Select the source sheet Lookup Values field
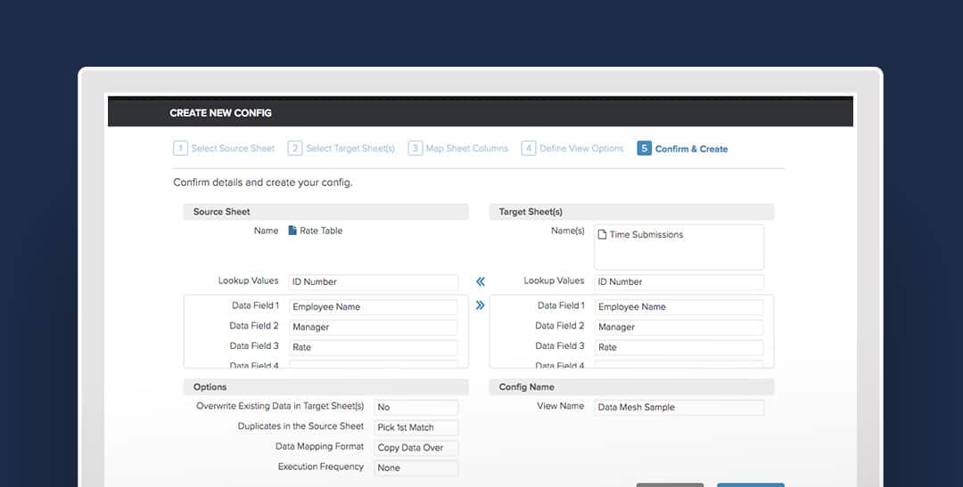Image resolution: width=963 pixels, height=487 pixels. (373, 282)
